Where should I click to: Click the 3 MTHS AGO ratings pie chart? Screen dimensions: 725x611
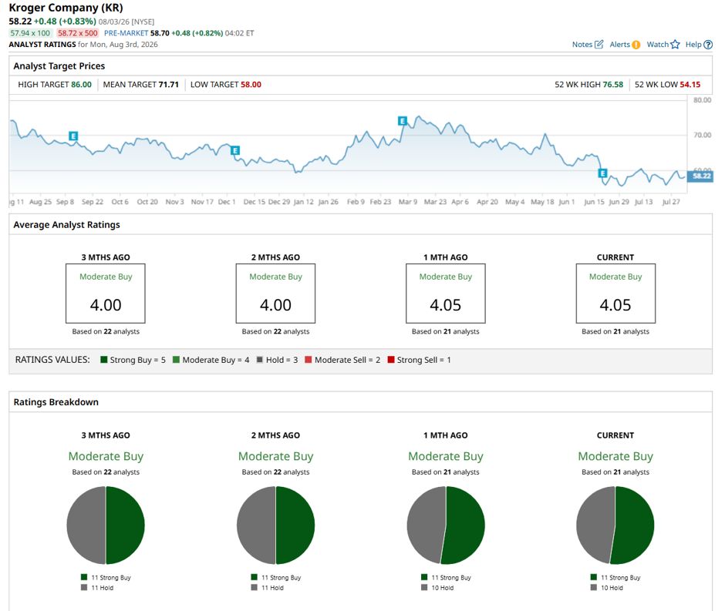coord(106,525)
